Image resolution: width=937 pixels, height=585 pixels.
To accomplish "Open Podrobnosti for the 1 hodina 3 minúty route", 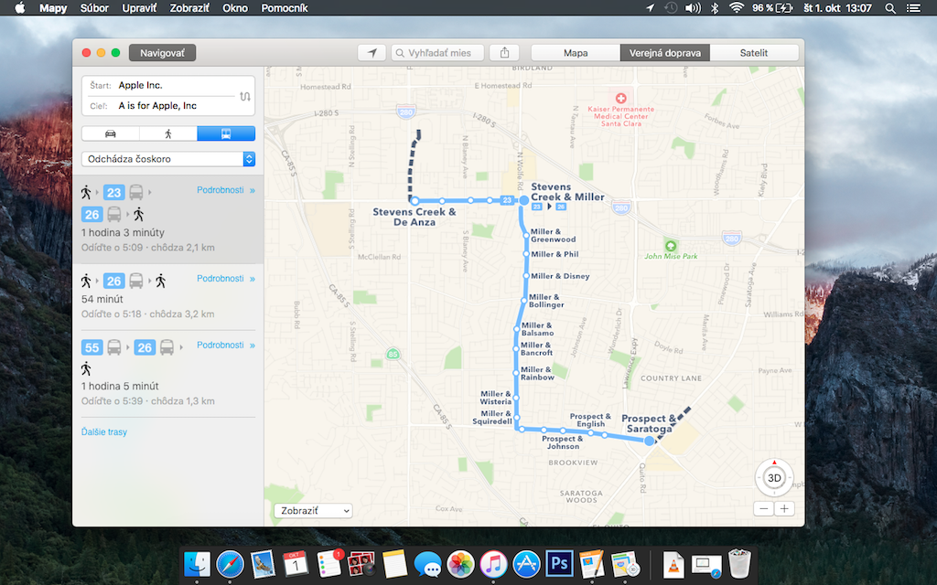I will tap(226, 190).
